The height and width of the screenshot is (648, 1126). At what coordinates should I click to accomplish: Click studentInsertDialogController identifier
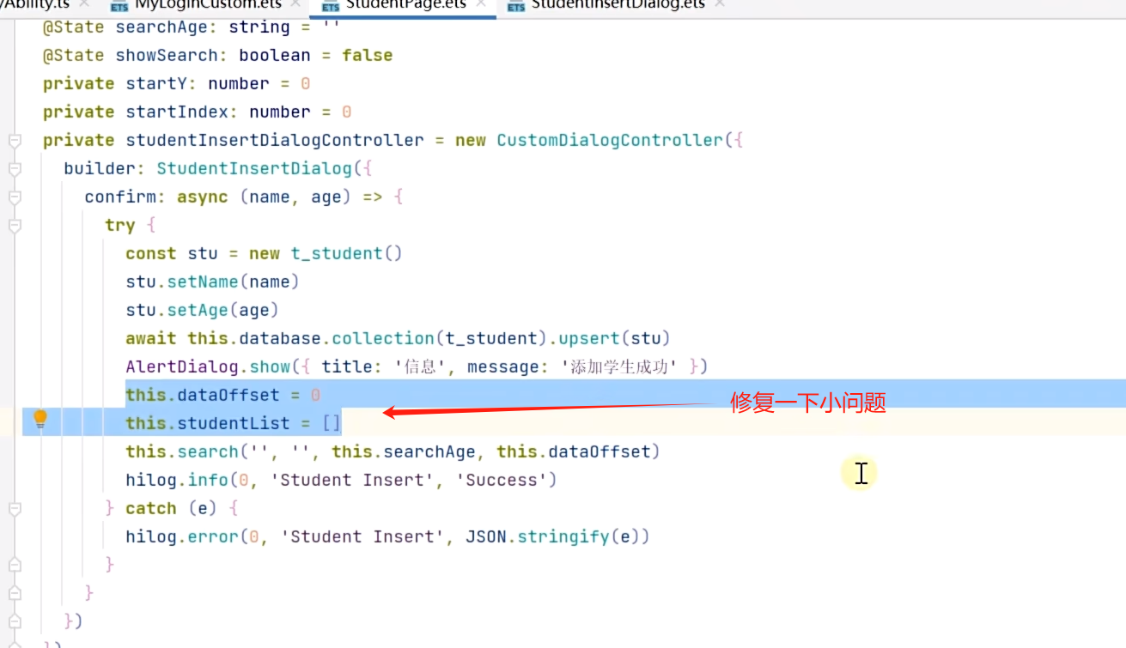point(275,140)
